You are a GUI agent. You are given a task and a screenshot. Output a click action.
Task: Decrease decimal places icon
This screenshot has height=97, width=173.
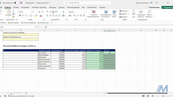(x=84, y=16)
